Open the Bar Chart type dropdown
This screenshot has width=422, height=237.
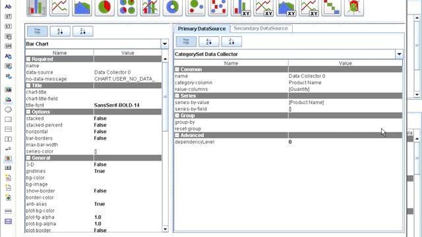tap(164, 44)
